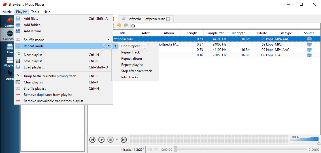Image resolution: width=321 pixels, height=153 pixels.
Task: Adjust the volume slider
Action: [305, 140]
